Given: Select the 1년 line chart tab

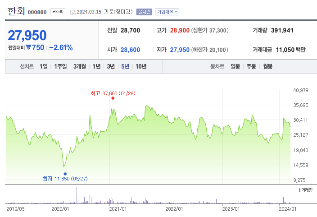Looking at the screenshot, I should (x=96, y=66).
